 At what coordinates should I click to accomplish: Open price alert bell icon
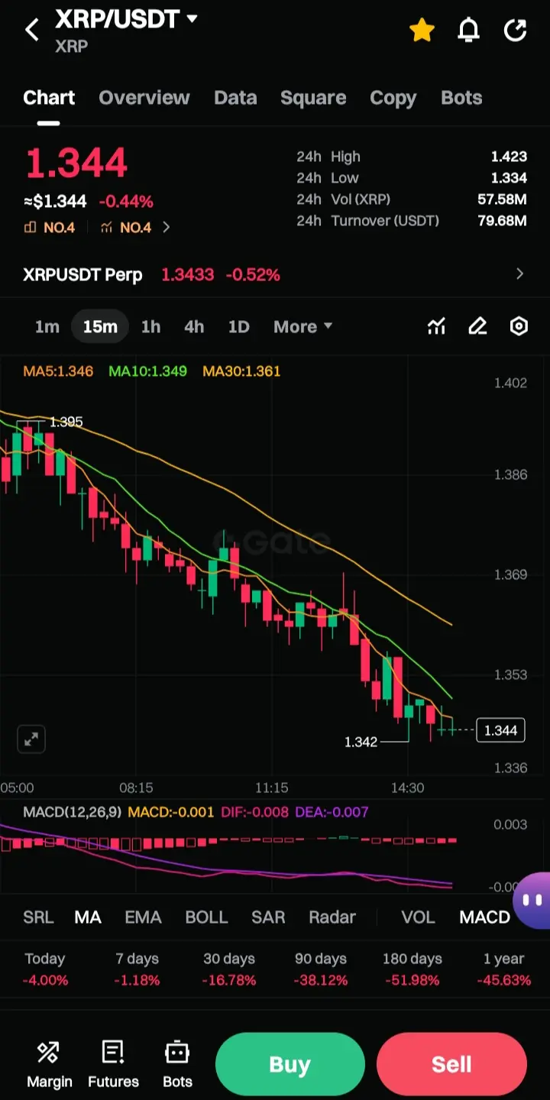pyautogui.click(x=468, y=30)
